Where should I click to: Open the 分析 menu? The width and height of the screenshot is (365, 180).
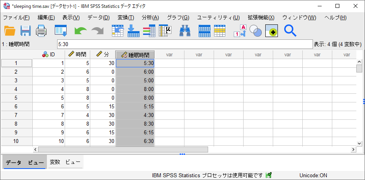click(x=150, y=18)
